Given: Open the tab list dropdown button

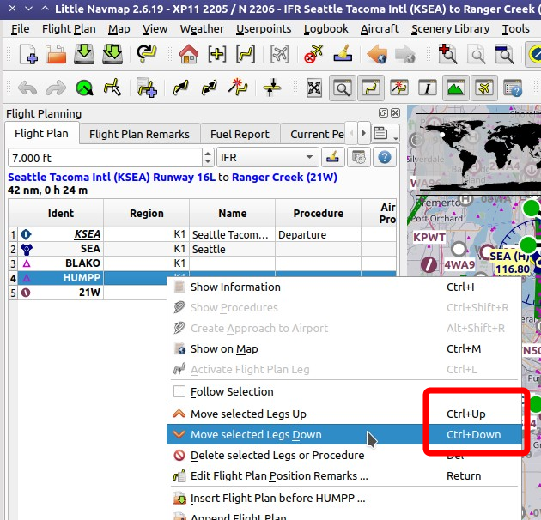Looking at the screenshot, I should (x=386, y=134).
